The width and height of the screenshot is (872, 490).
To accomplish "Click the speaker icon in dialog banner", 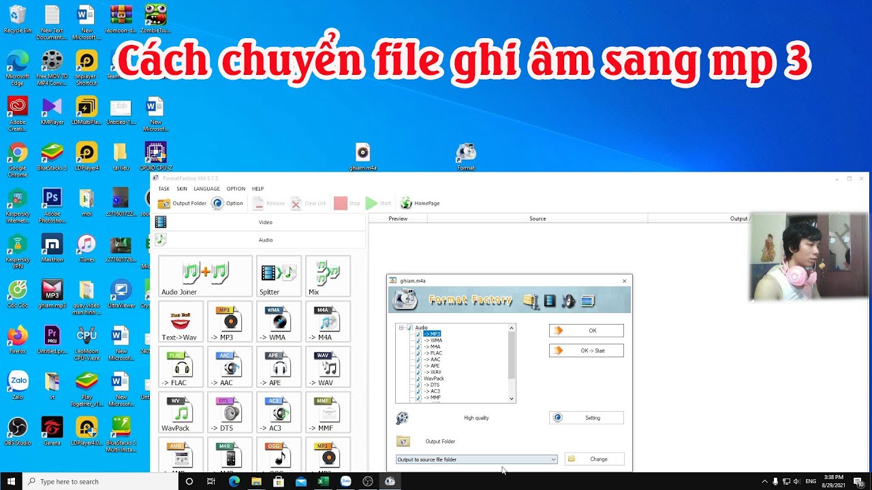I will [x=568, y=300].
